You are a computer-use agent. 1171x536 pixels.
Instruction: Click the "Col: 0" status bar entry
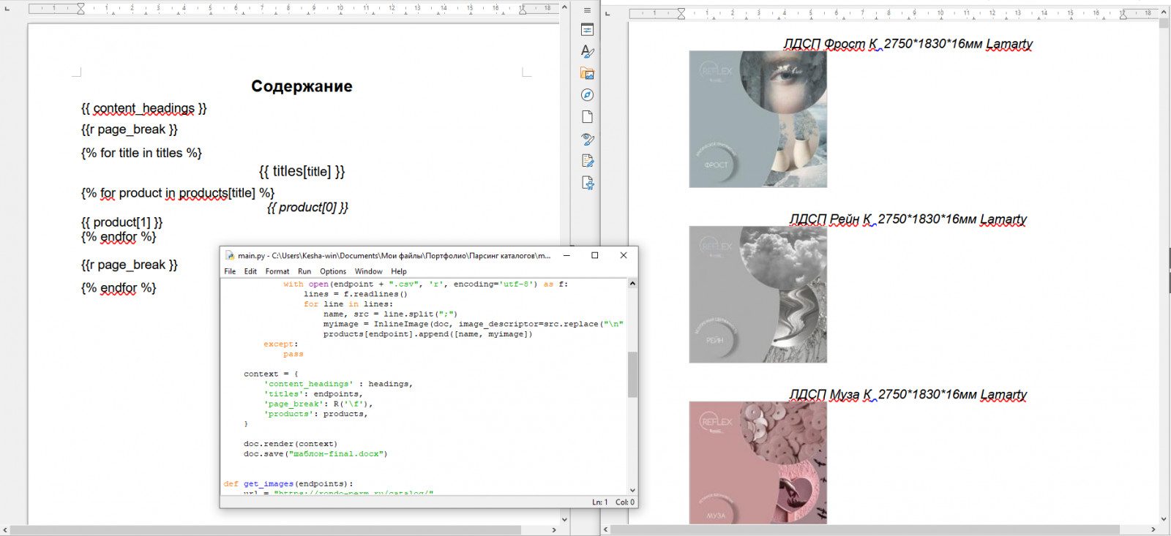(625, 502)
